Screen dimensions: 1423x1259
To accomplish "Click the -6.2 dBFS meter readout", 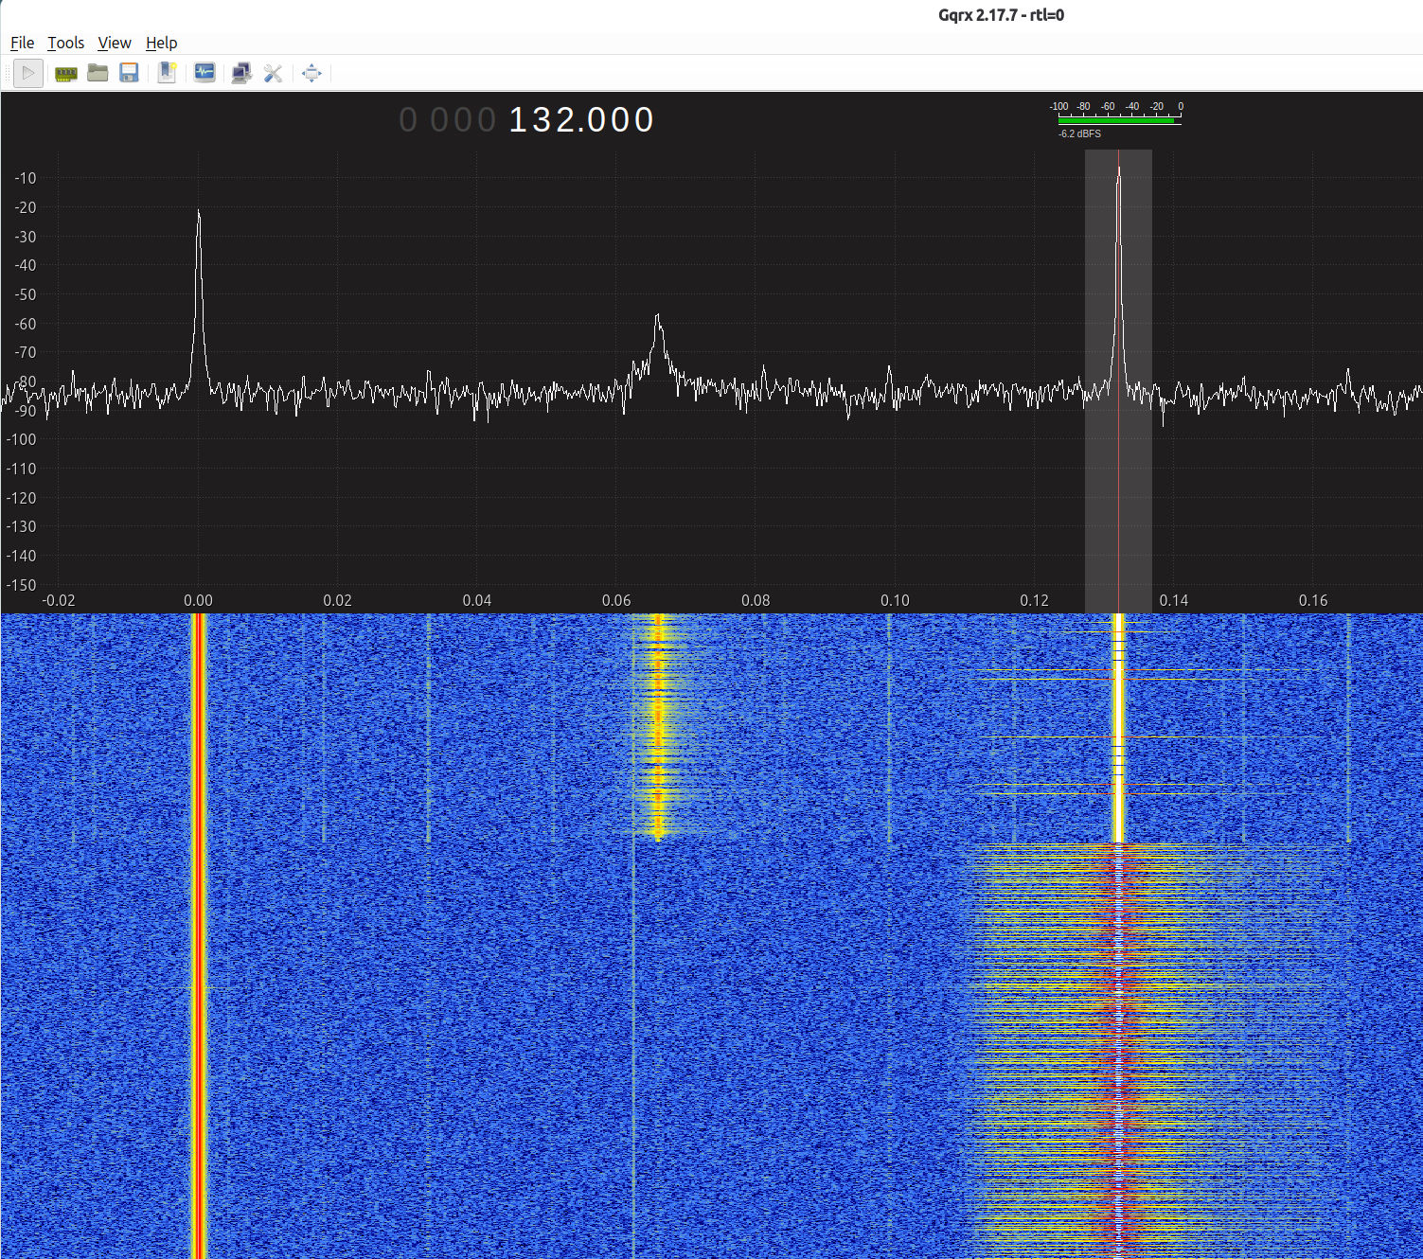I will click(x=1079, y=133).
